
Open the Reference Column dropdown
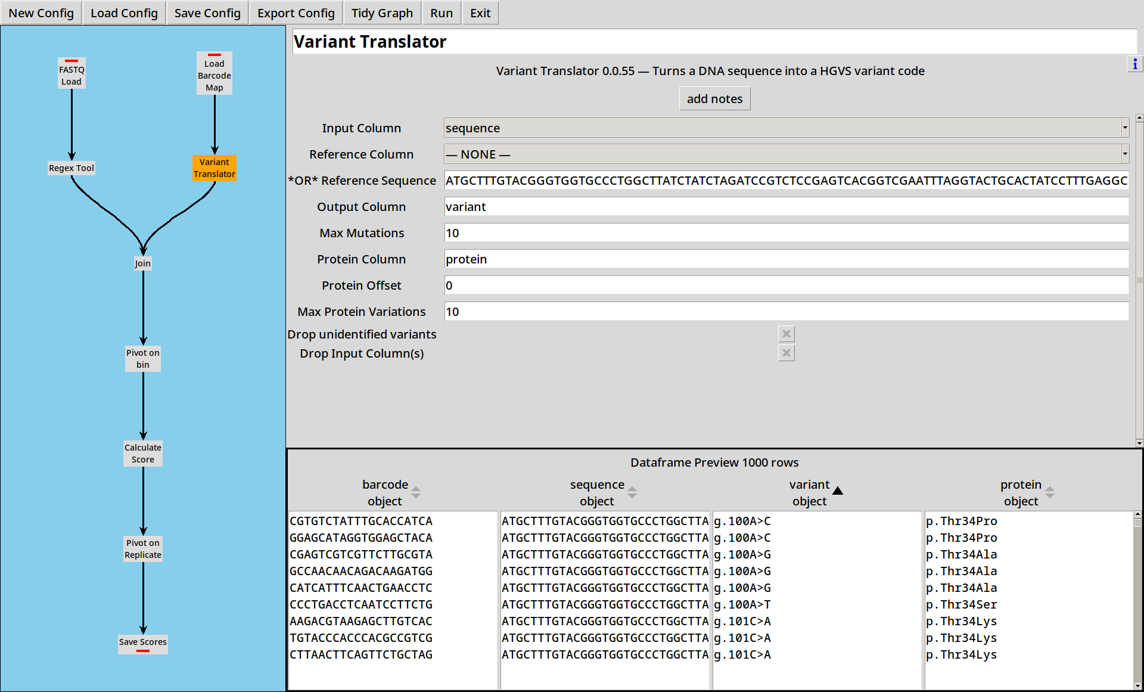786,154
